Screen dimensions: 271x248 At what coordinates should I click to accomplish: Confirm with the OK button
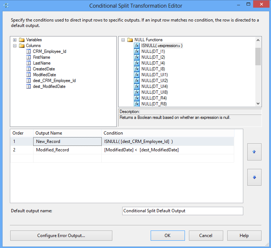(x=168, y=236)
